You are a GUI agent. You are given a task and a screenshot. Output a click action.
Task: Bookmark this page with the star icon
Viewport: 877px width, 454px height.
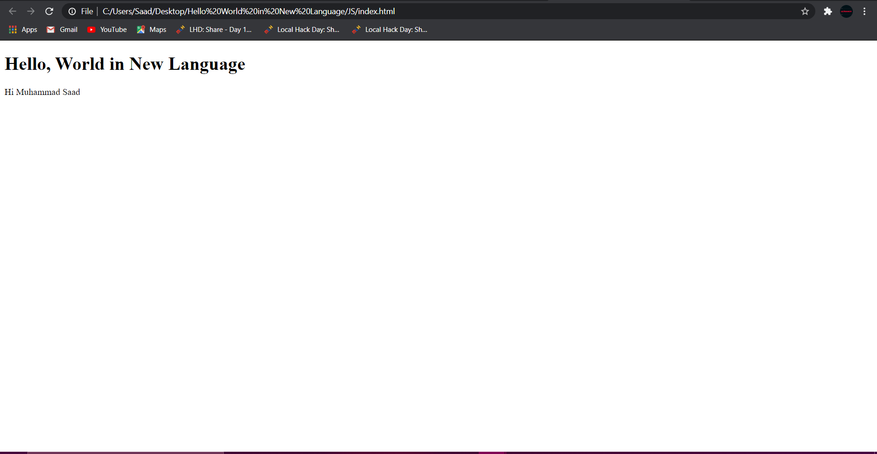point(805,11)
